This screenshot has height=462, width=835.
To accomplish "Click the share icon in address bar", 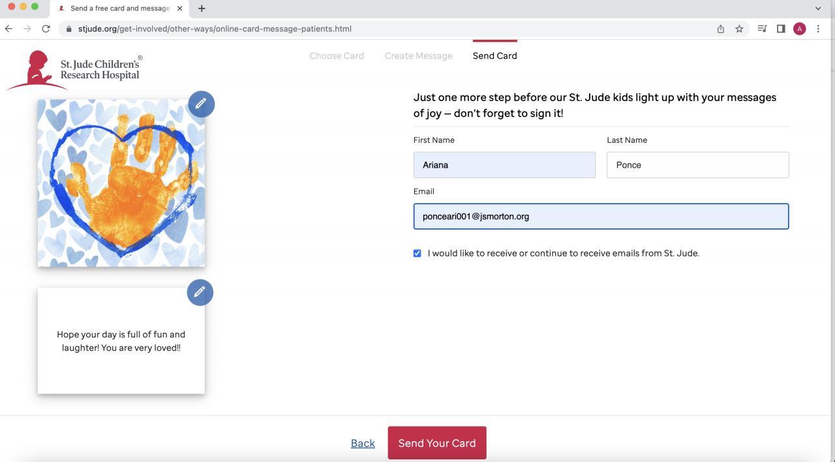I will click(721, 29).
